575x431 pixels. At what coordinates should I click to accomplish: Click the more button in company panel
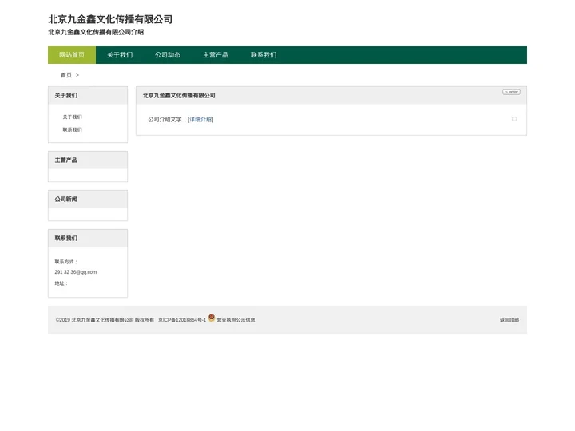[511, 92]
